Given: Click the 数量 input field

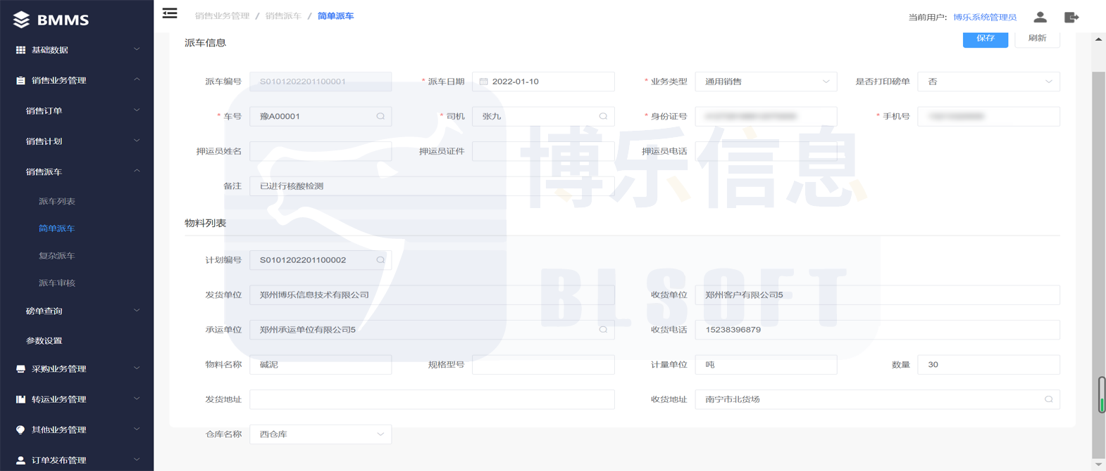Looking at the screenshot, I should [988, 365].
